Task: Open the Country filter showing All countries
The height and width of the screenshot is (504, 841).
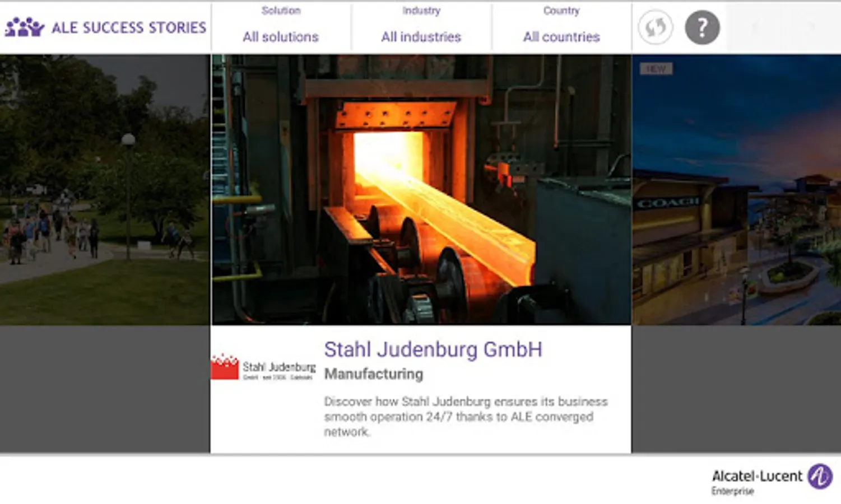Action: (561, 27)
